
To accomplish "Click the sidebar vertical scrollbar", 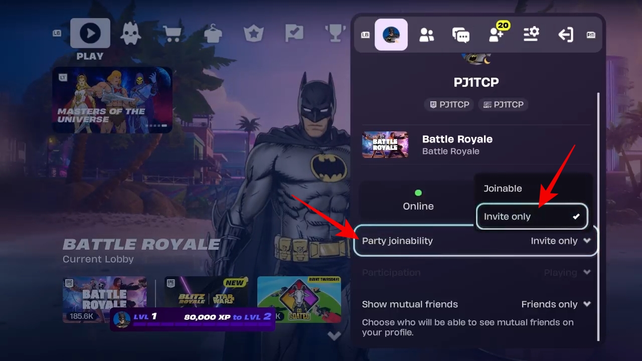I will coord(598,216).
